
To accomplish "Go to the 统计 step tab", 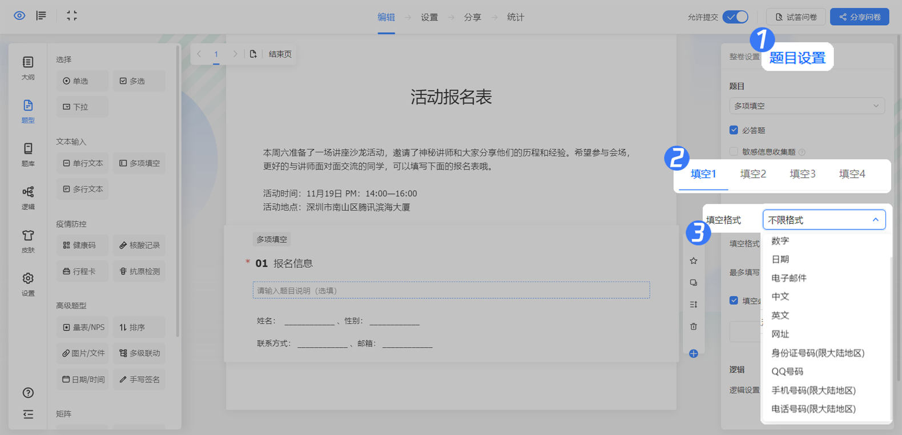I will tap(516, 17).
